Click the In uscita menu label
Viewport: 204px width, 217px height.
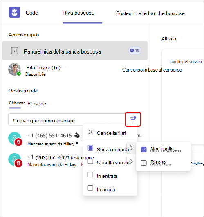point(106,190)
